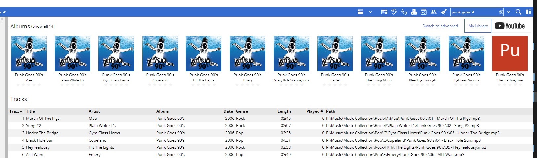Click artist cell 'Hit The Lights' in track list

[101, 147]
